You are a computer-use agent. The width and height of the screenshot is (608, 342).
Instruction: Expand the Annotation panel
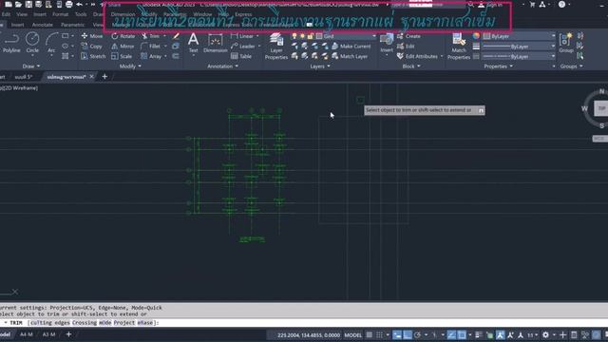click(x=222, y=66)
